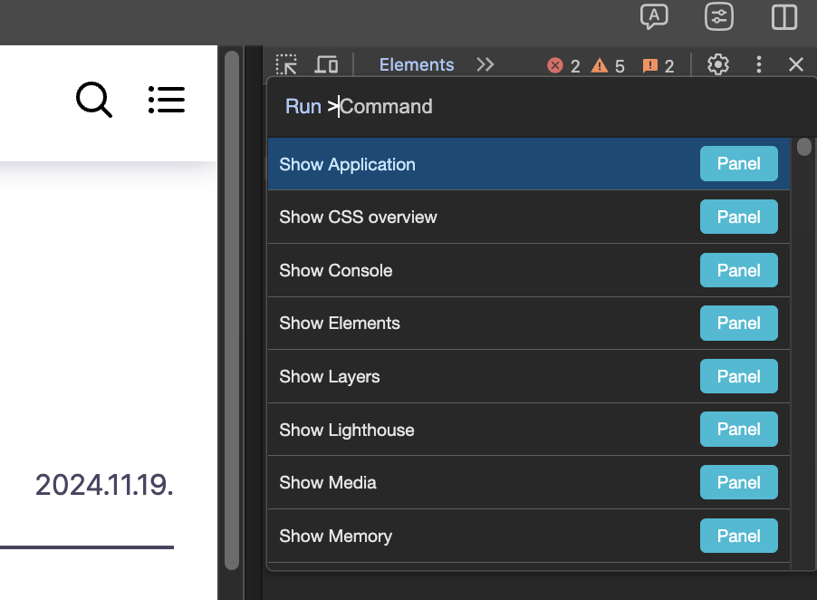Click the Panel badge beside Show CSS overview
817x600 pixels.
pos(739,217)
